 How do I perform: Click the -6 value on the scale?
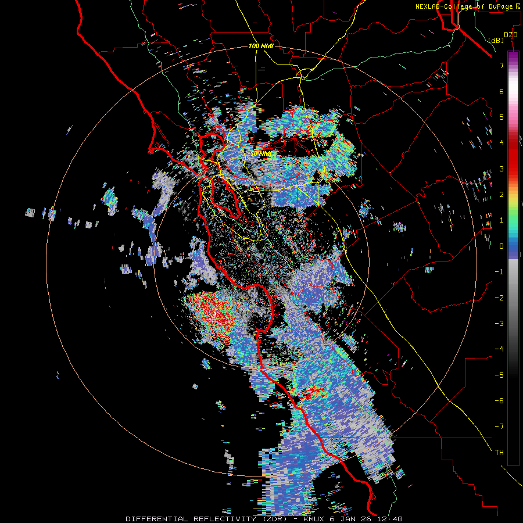[499, 400]
